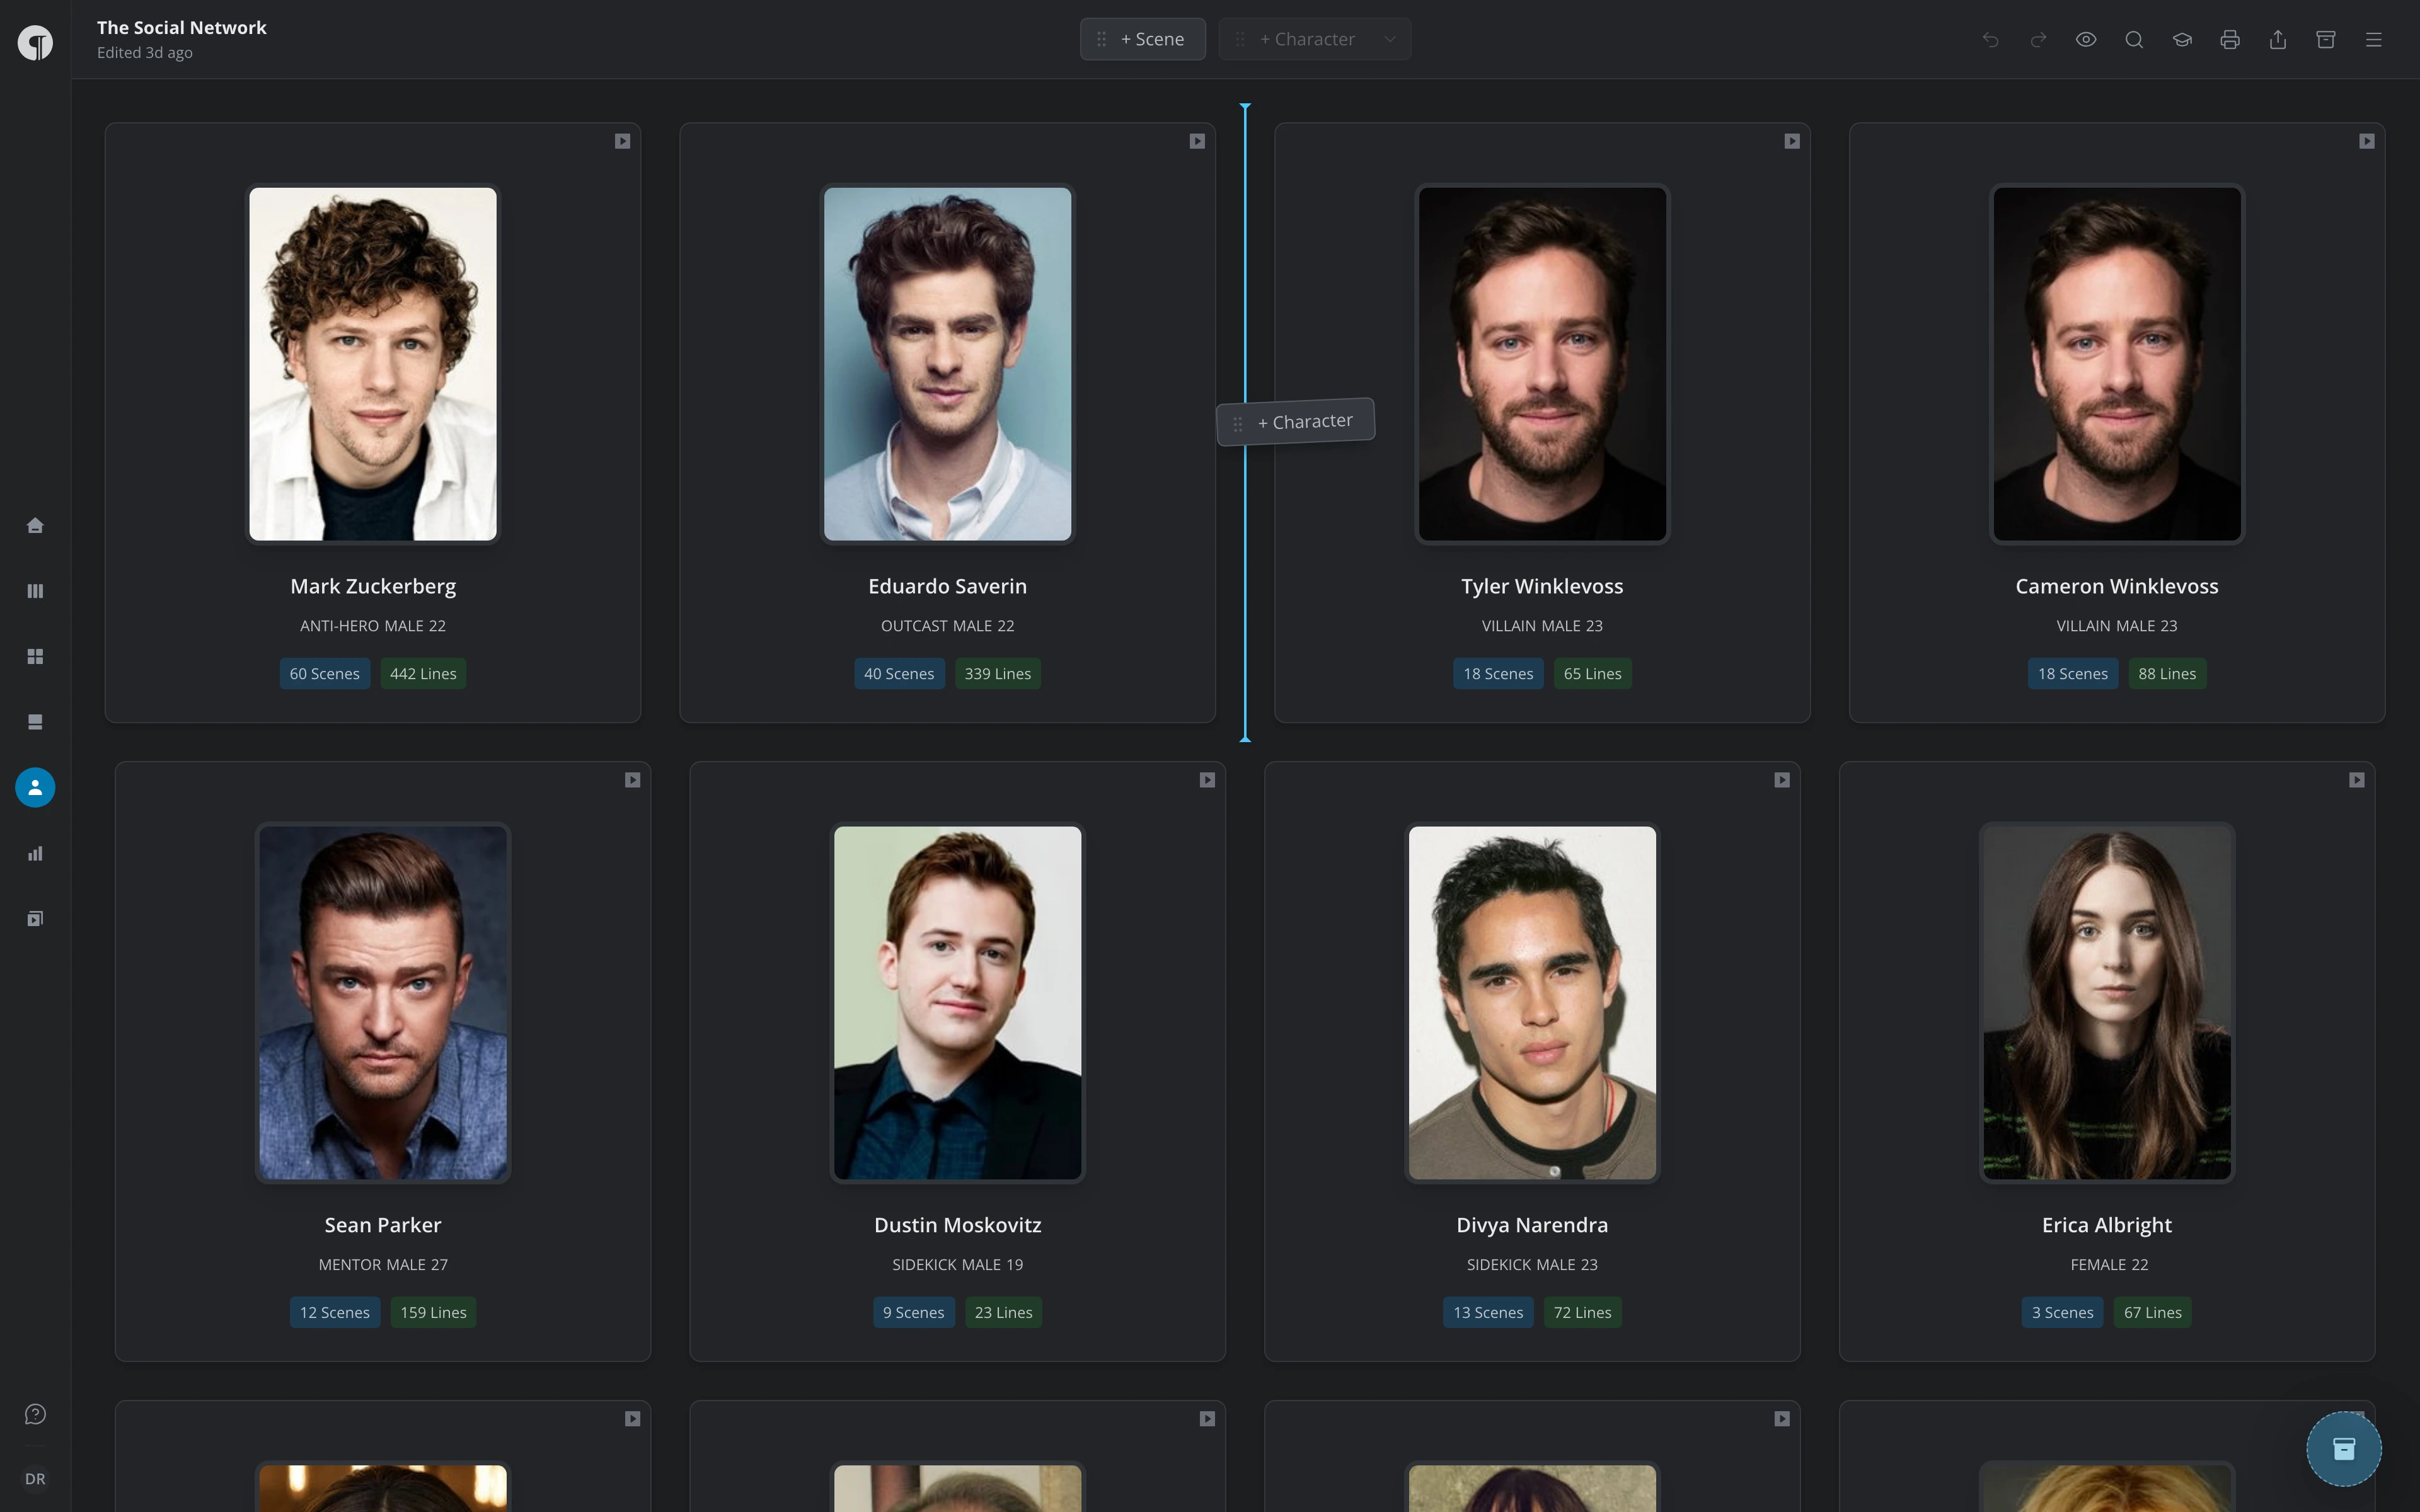Open the grid view icon in sidebar

pyautogui.click(x=35, y=656)
